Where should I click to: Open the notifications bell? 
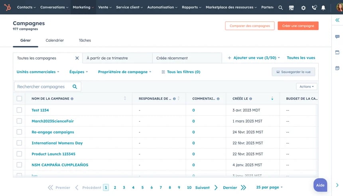coord(323,8)
